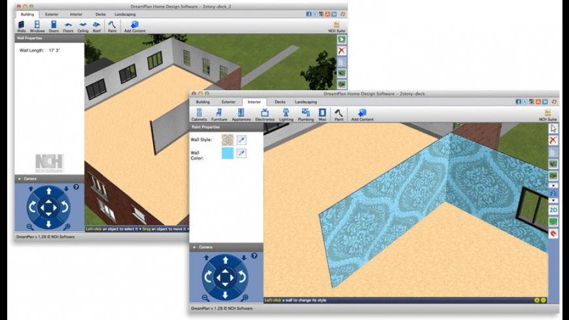Collapse the Camera panel in back window

[19, 179]
